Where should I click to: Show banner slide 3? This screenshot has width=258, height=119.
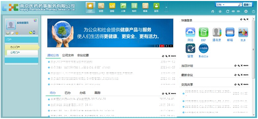(x=166, y=46)
